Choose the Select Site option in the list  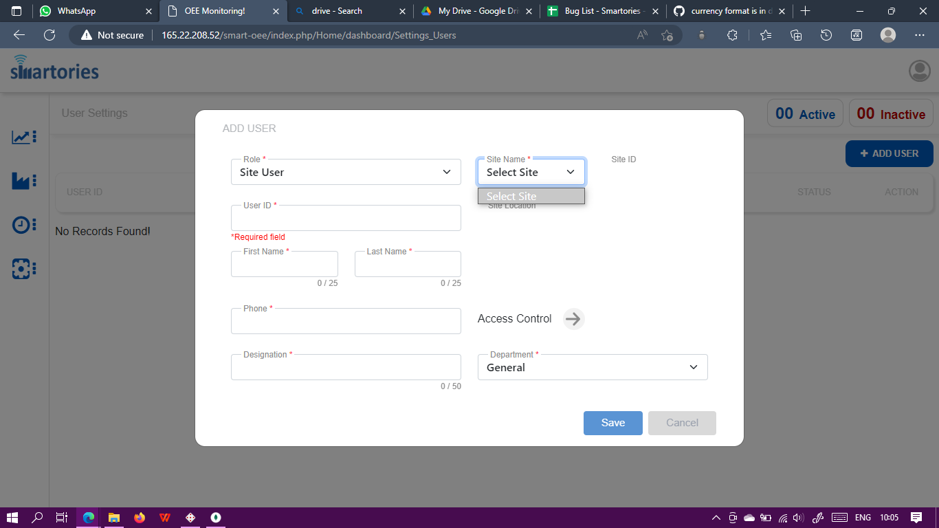531,196
